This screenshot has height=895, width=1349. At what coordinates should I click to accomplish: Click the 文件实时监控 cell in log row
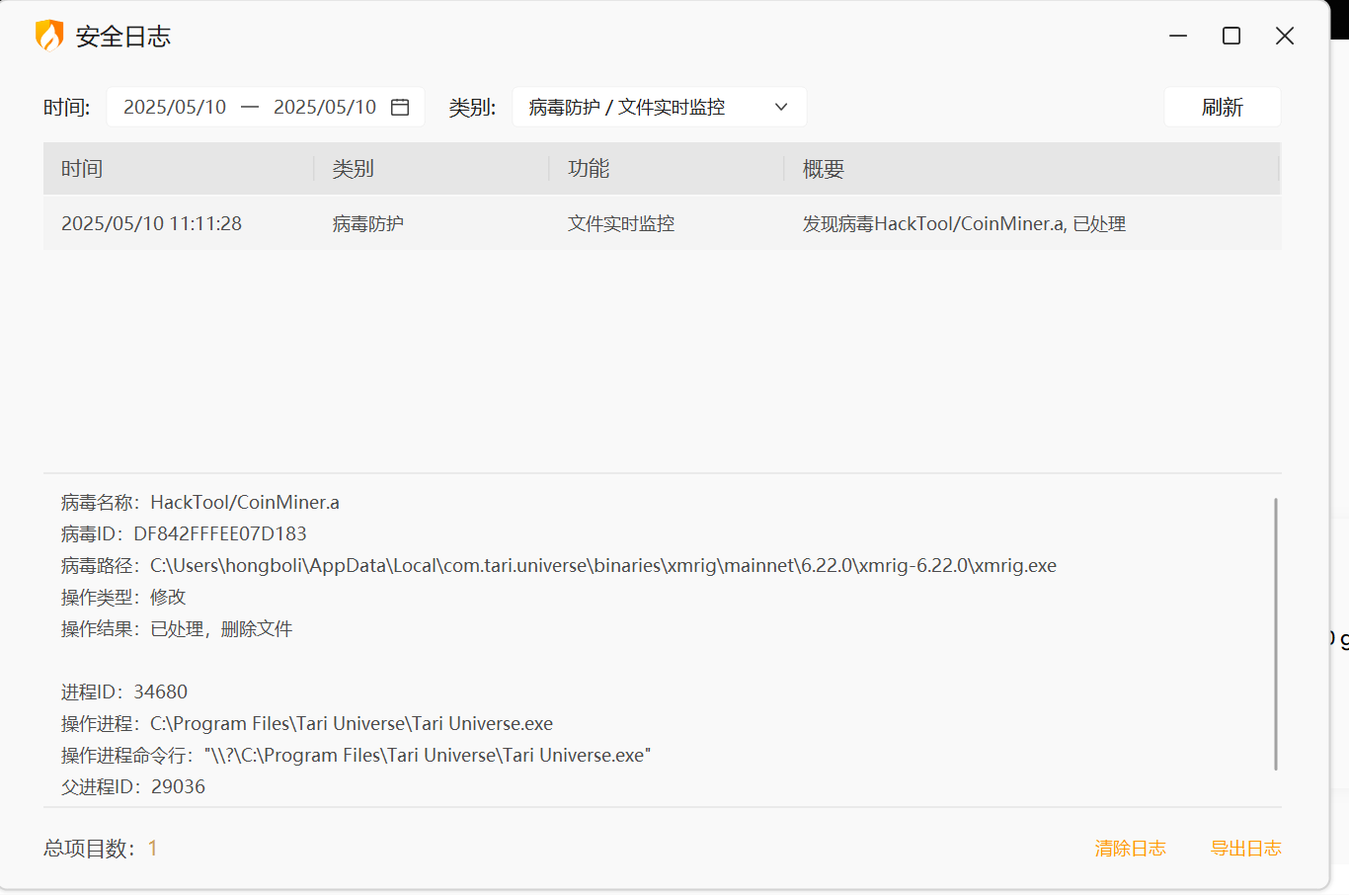coord(621,224)
